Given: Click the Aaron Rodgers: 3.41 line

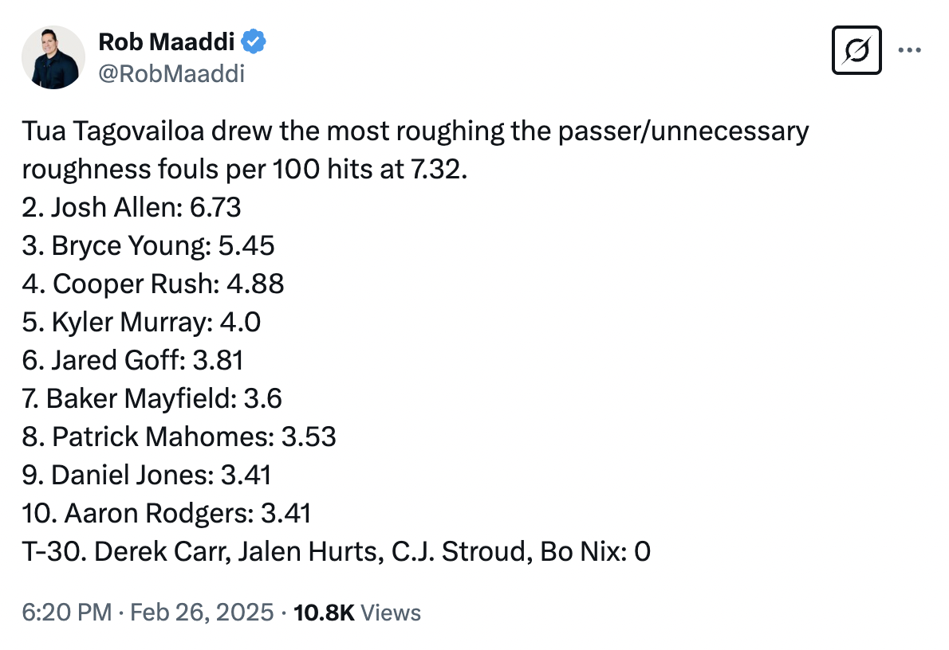Looking at the screenshot, I should [167, 513].
